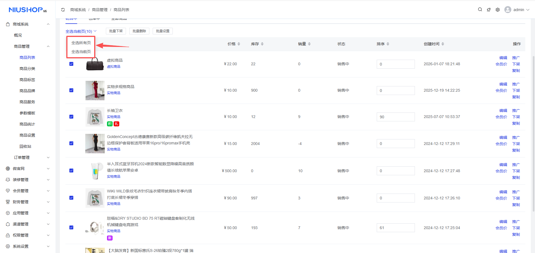Sort by stock using 库存 sort arrows
The width and height of the screenshot is (535, 253).
[x=262, y=44]
